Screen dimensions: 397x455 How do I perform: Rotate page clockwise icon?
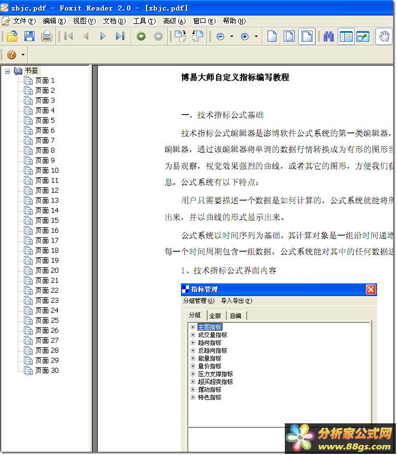click(180, 36)
